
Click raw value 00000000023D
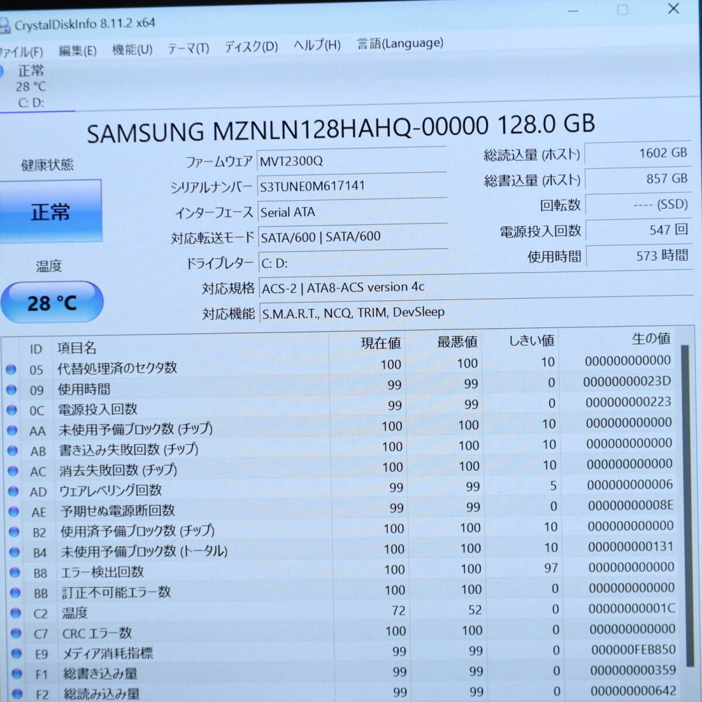[x=627, y=381]
